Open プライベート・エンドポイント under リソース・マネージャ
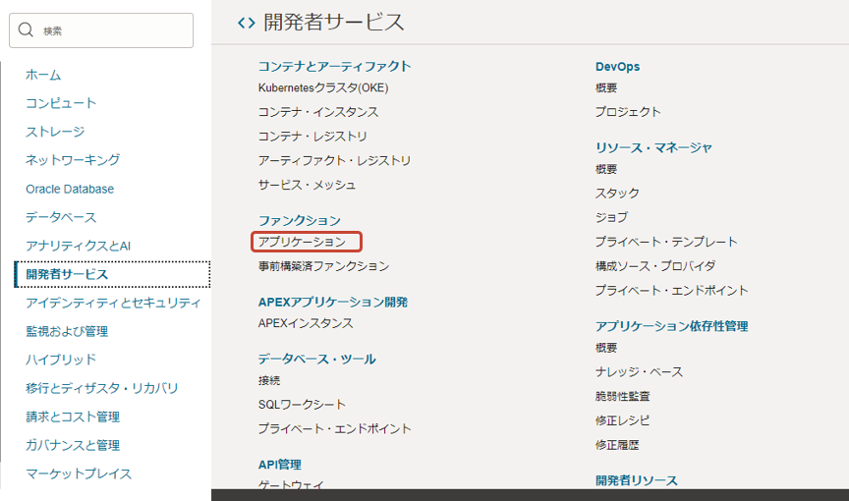 pos(671,291)
